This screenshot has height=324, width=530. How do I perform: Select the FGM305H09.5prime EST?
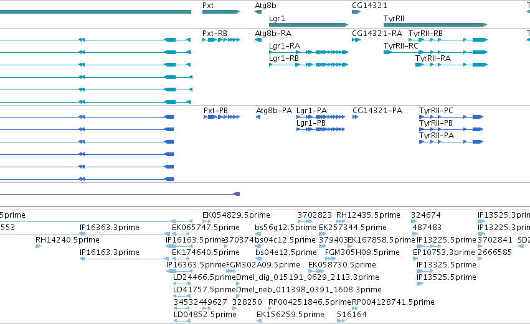(x=362, y=252)
